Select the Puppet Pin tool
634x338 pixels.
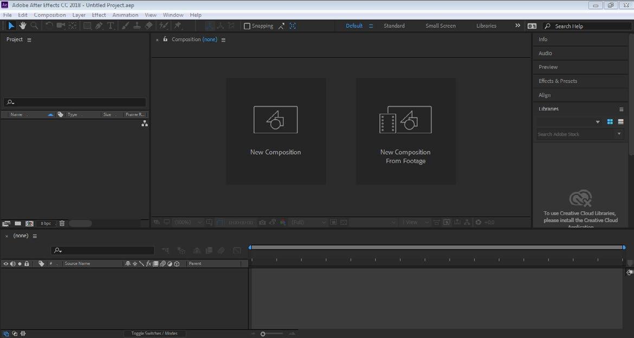pos(178,25)
